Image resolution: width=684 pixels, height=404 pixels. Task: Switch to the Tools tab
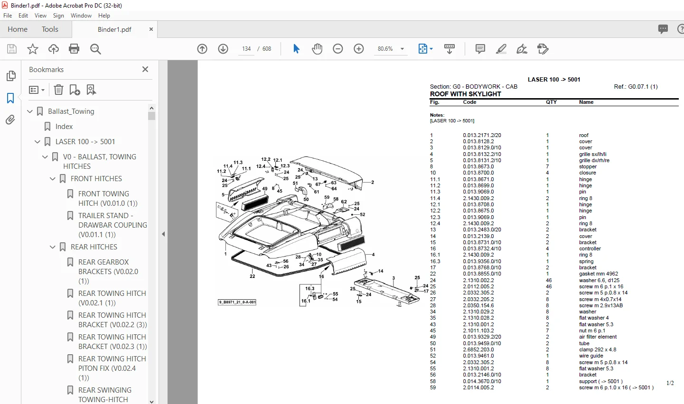point(50,29)
